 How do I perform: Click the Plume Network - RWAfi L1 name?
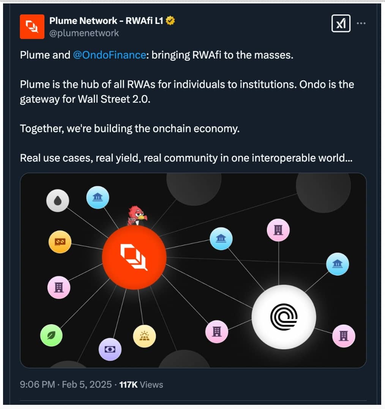(x=106, y=21)
